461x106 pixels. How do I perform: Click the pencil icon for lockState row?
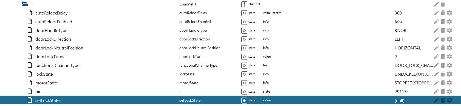(x=436, y=74)
